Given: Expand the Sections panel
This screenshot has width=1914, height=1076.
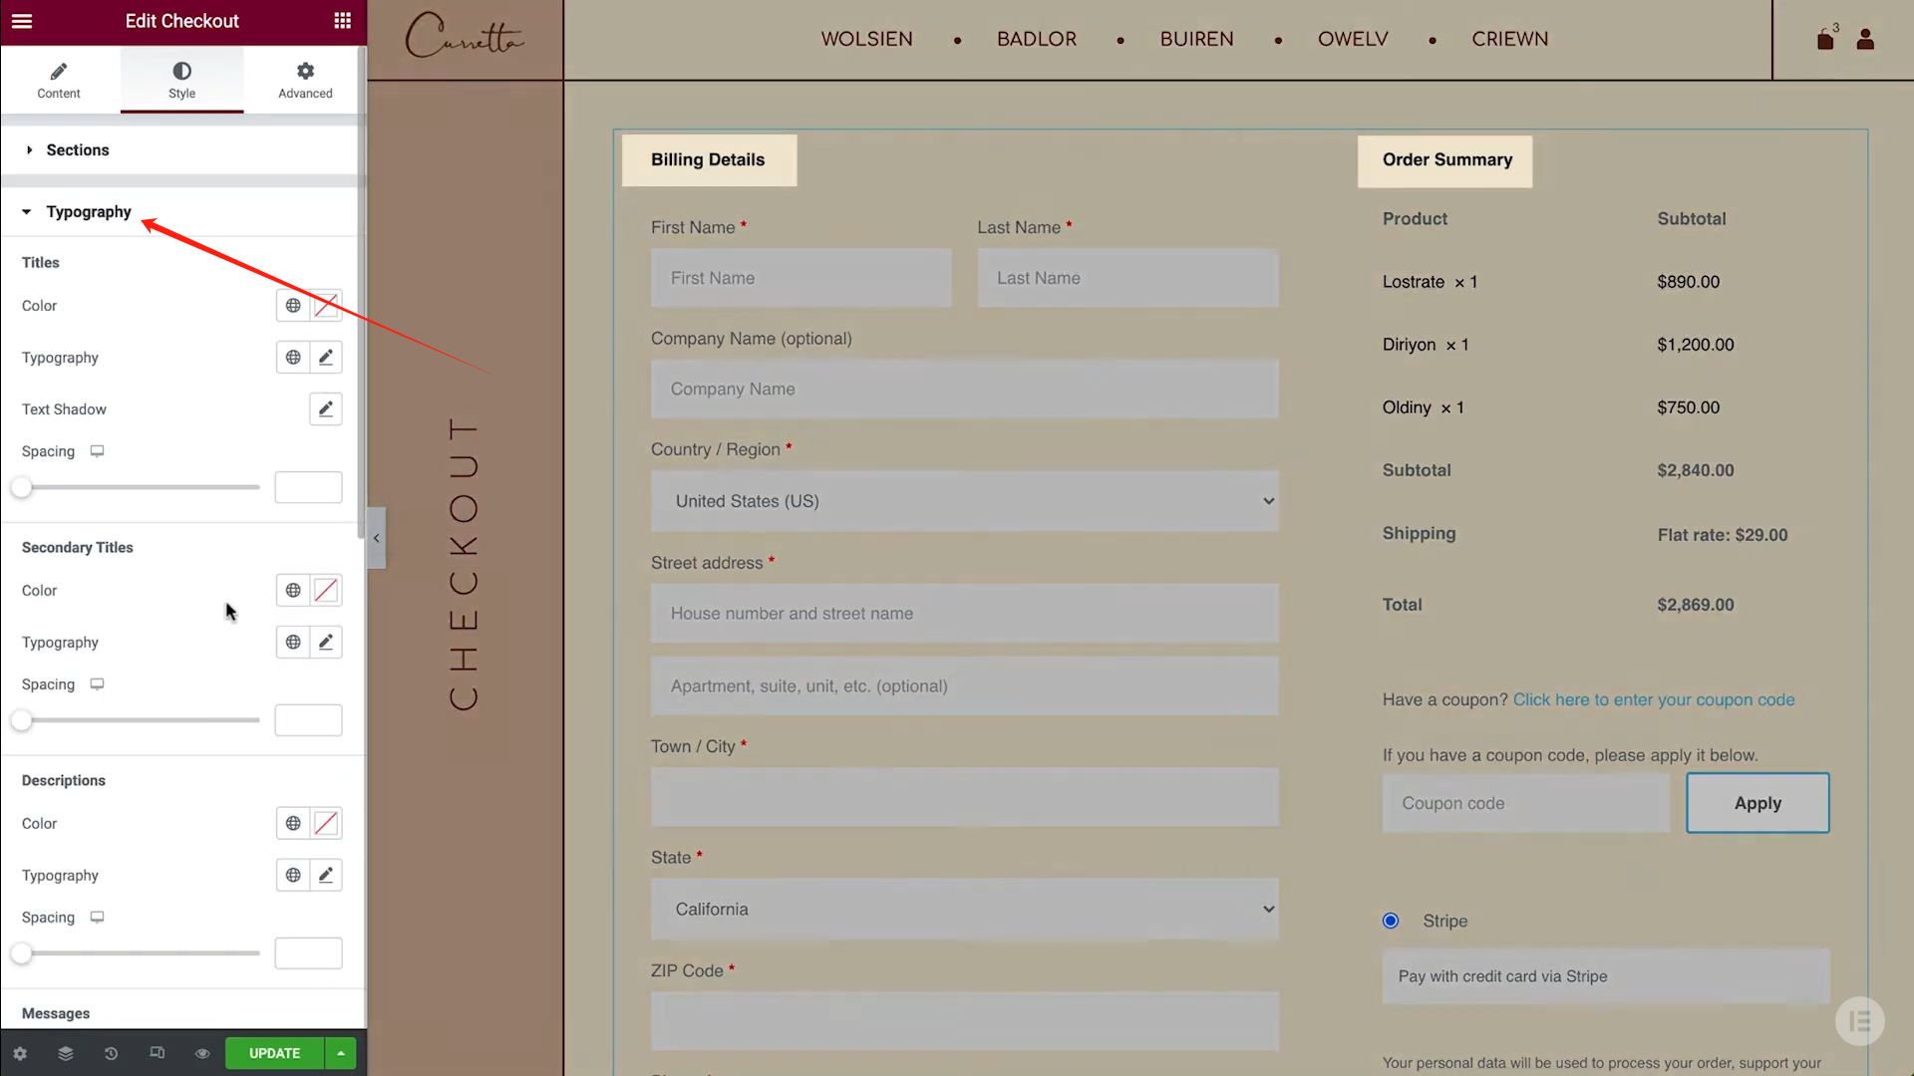Looking at the screenshot, I should pyautogui.click(x=77, y=149).
